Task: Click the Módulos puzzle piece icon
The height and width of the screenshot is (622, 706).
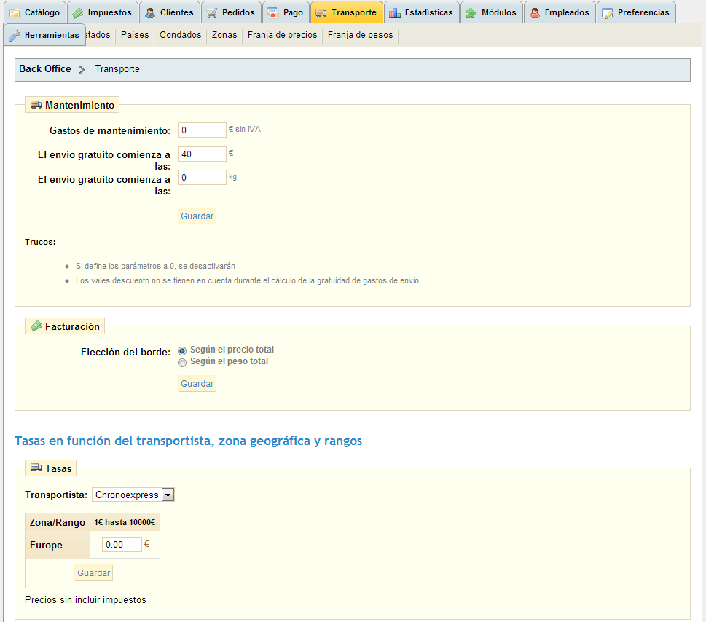Action: (471, 13)
